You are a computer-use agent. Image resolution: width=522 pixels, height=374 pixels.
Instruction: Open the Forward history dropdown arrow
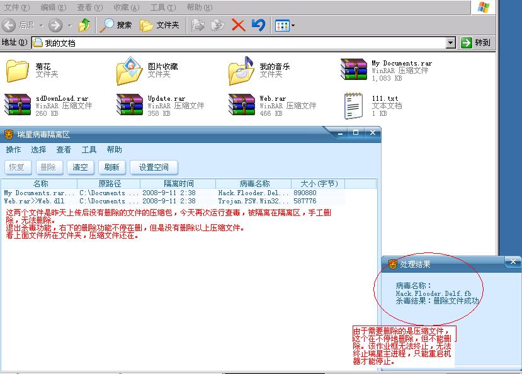(x=69, y=25)
